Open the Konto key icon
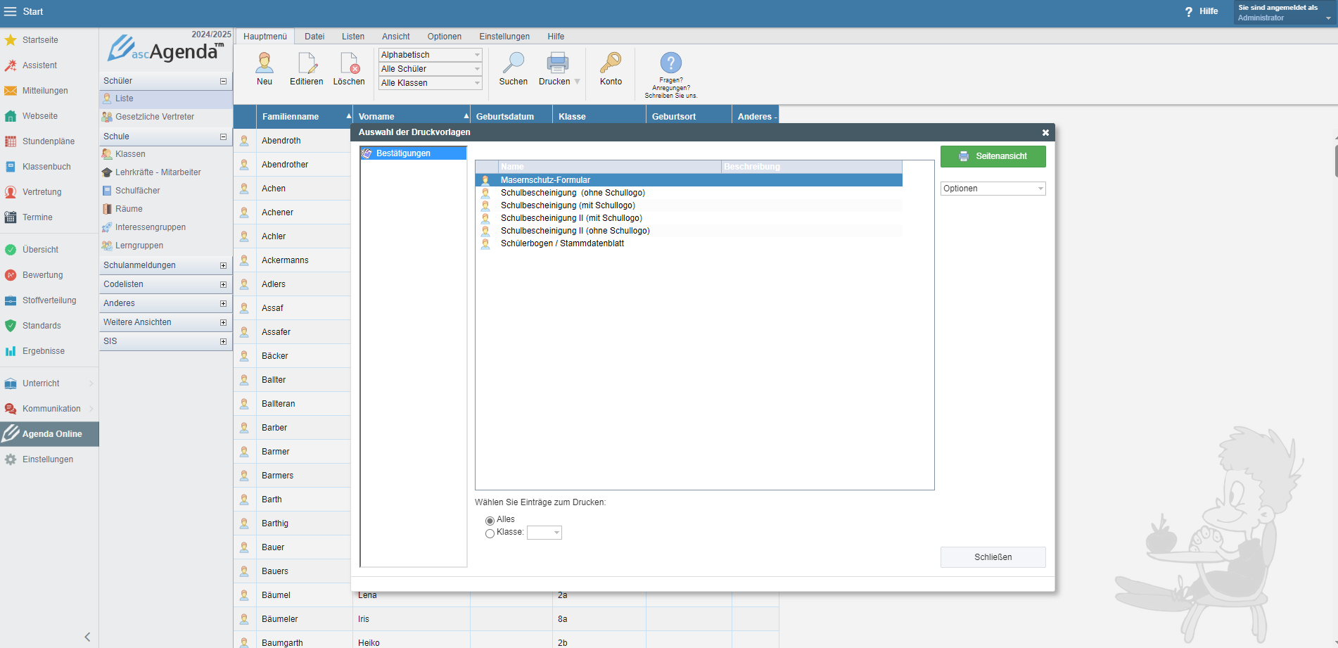Image resolution: width=1338 pixels, height=648 pixels. click(611, 63)
